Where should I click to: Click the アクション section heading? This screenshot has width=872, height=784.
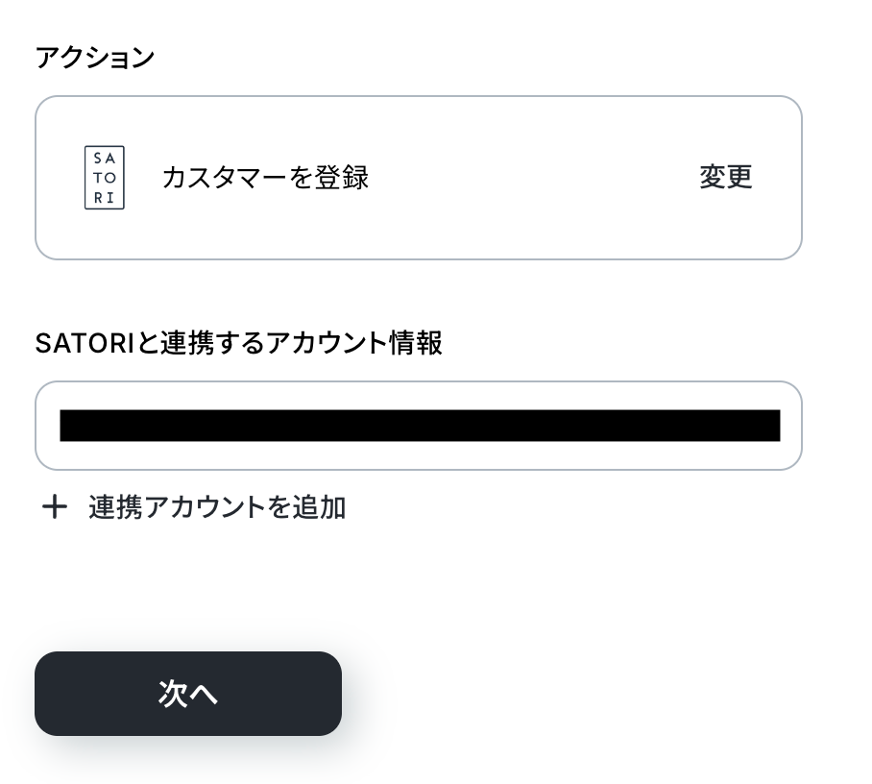point(95,58)
